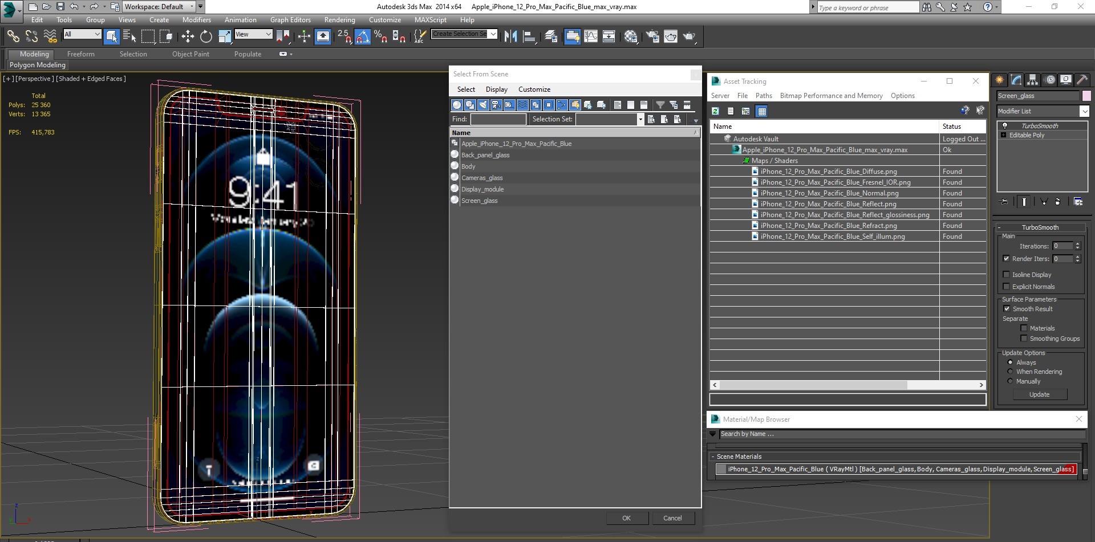Screen dimensions: 1095x542
Task: Open the Workspace: Default dropdown
Action: click(159, 7)
